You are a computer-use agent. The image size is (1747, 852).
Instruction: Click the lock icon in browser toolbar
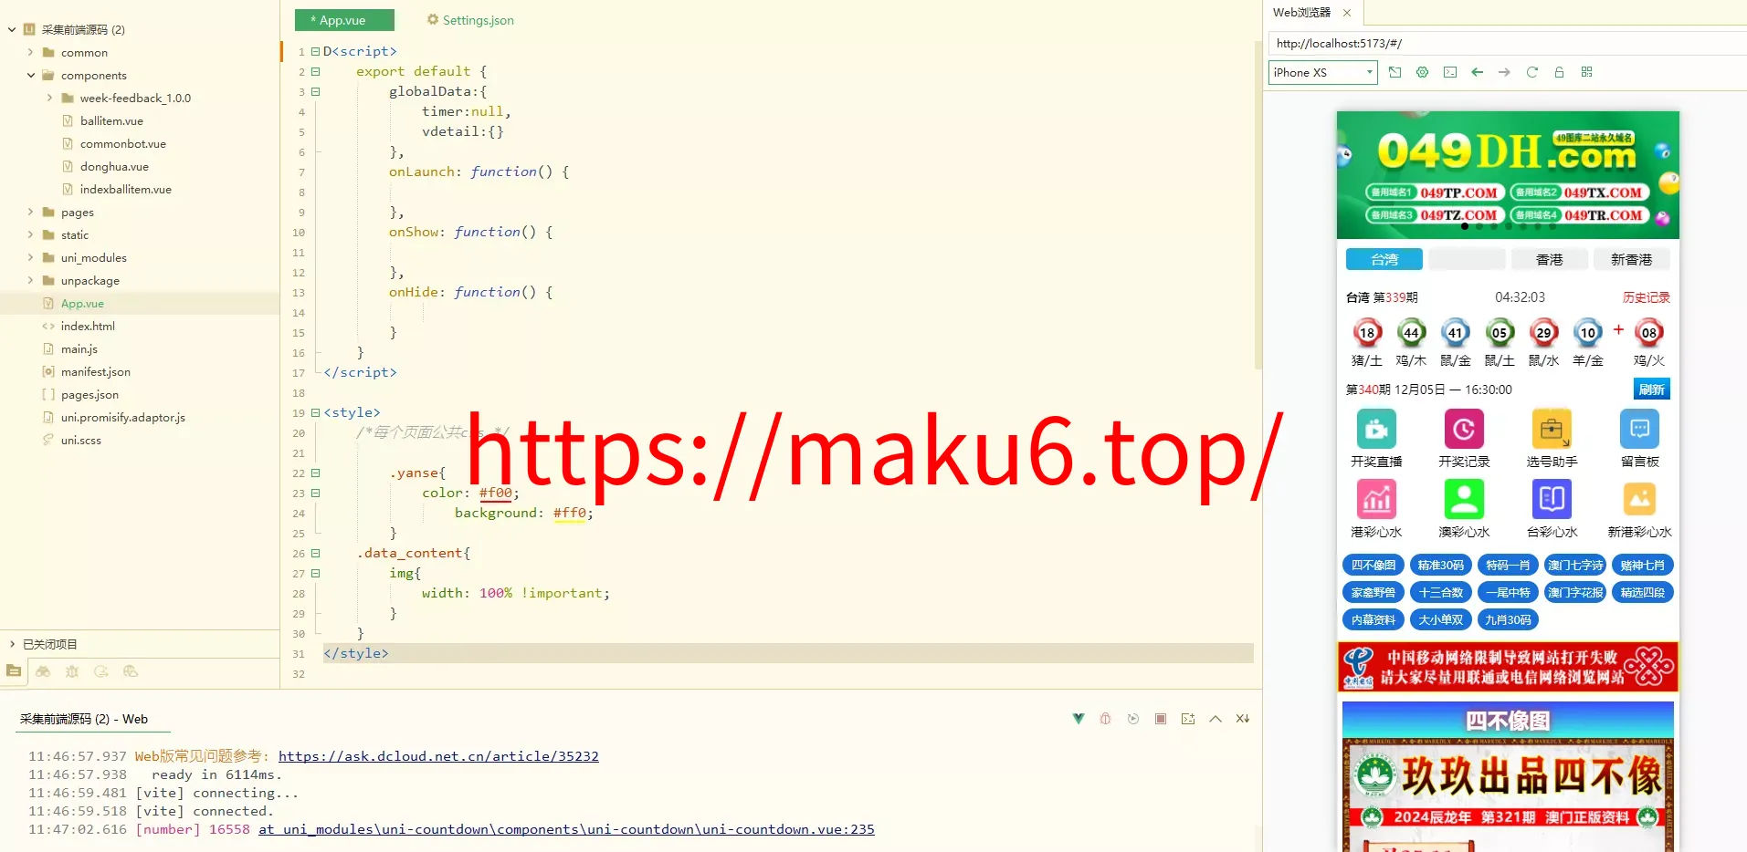pos(1560,72)
